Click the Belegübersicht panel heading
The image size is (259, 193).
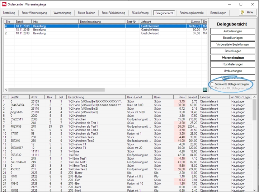(232, 24)
